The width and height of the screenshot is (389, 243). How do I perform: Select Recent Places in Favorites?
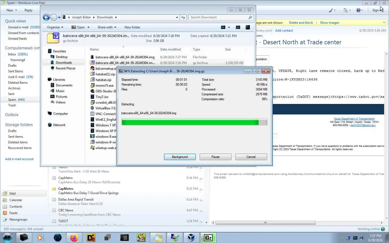point(65,68)
